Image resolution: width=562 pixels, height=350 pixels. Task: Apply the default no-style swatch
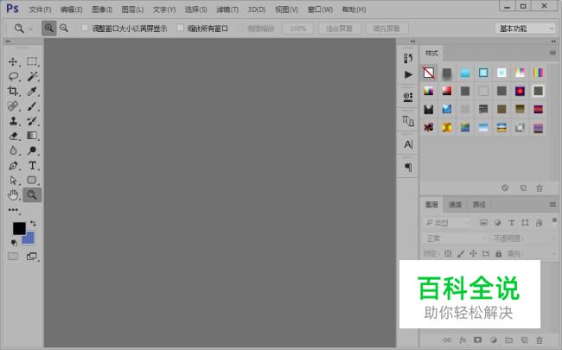[429, 73]
